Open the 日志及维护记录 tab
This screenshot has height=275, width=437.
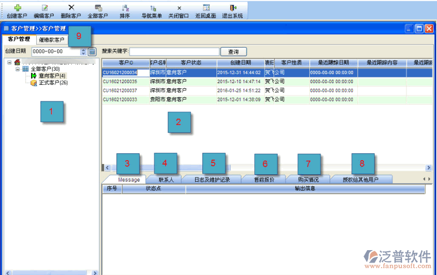click(212, 179)
